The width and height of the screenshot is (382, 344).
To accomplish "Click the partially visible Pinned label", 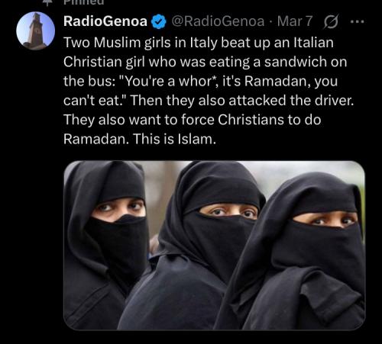I will pyautogui.click(x=84, y=2).
